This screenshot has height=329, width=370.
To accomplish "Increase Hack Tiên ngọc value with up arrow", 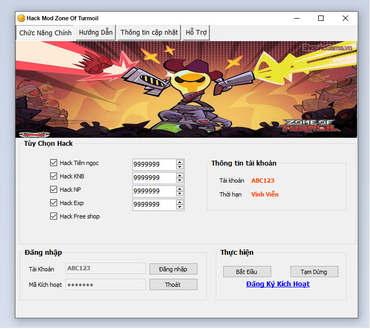I will pyautogui.click(x=180, y=162).
